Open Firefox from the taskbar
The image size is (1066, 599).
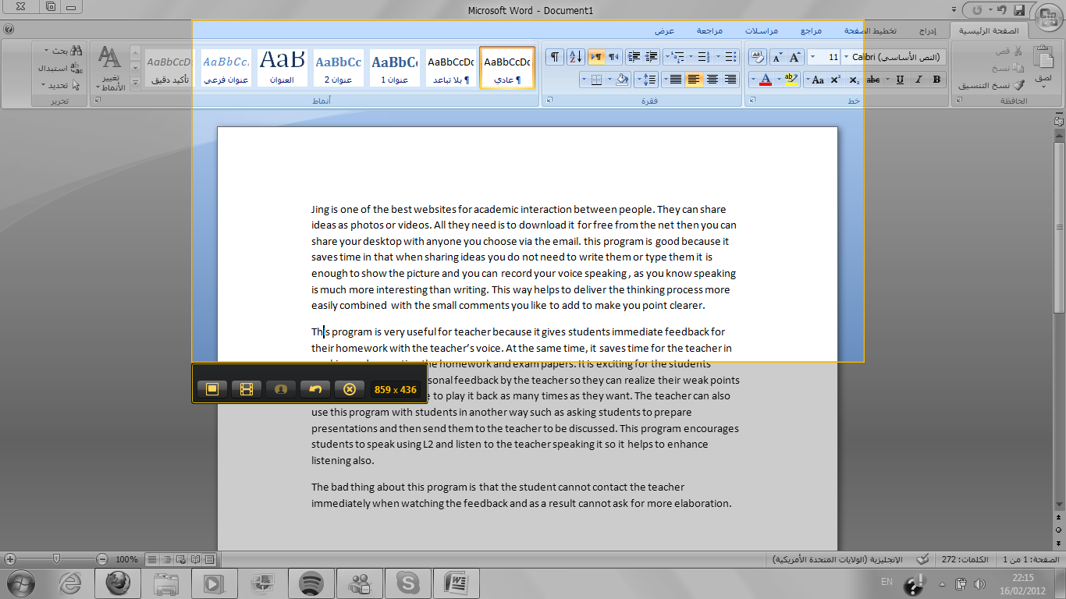(x=118, y=583)
